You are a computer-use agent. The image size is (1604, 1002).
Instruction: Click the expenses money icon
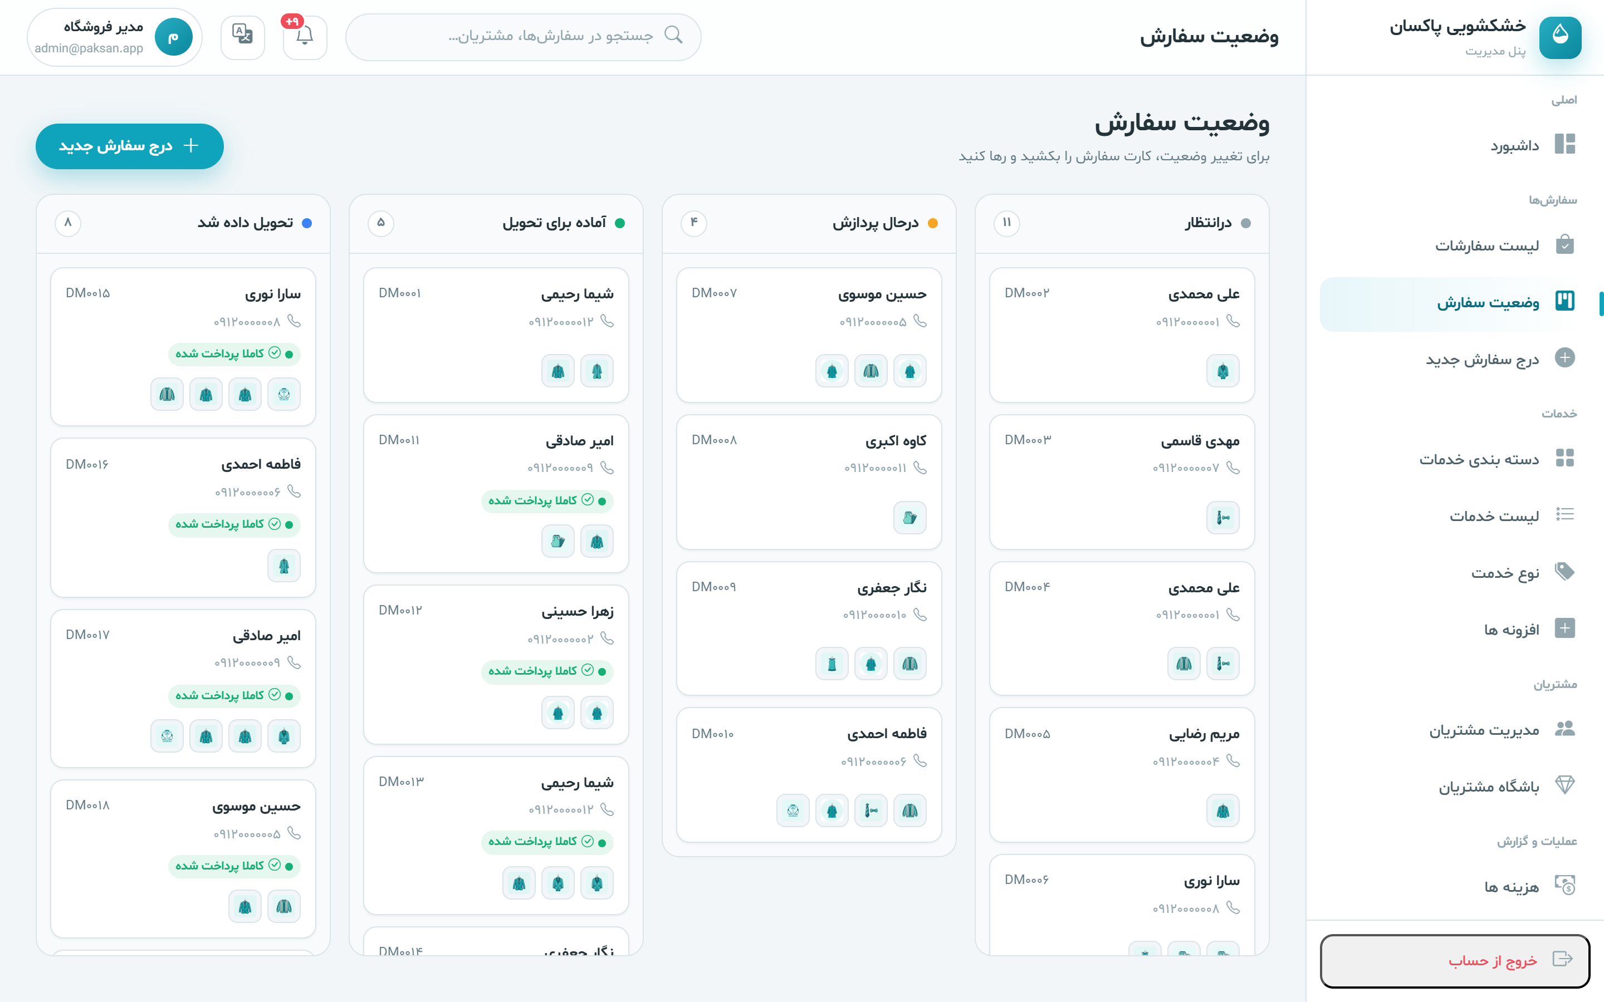pyautogui.click(x=1564, y=885)
